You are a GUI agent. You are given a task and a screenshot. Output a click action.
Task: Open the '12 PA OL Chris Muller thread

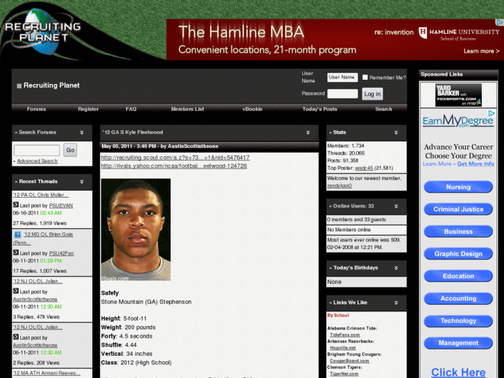pyautogui.click(x=40, y=195)
